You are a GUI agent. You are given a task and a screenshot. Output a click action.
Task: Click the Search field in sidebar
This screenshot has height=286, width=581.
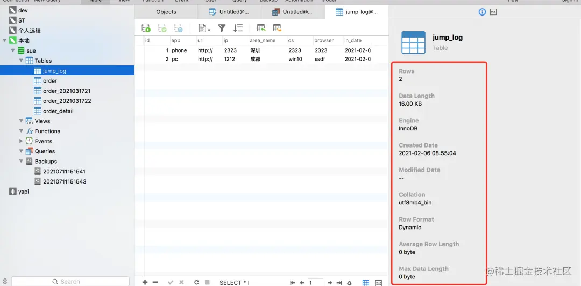pos(70,282)
